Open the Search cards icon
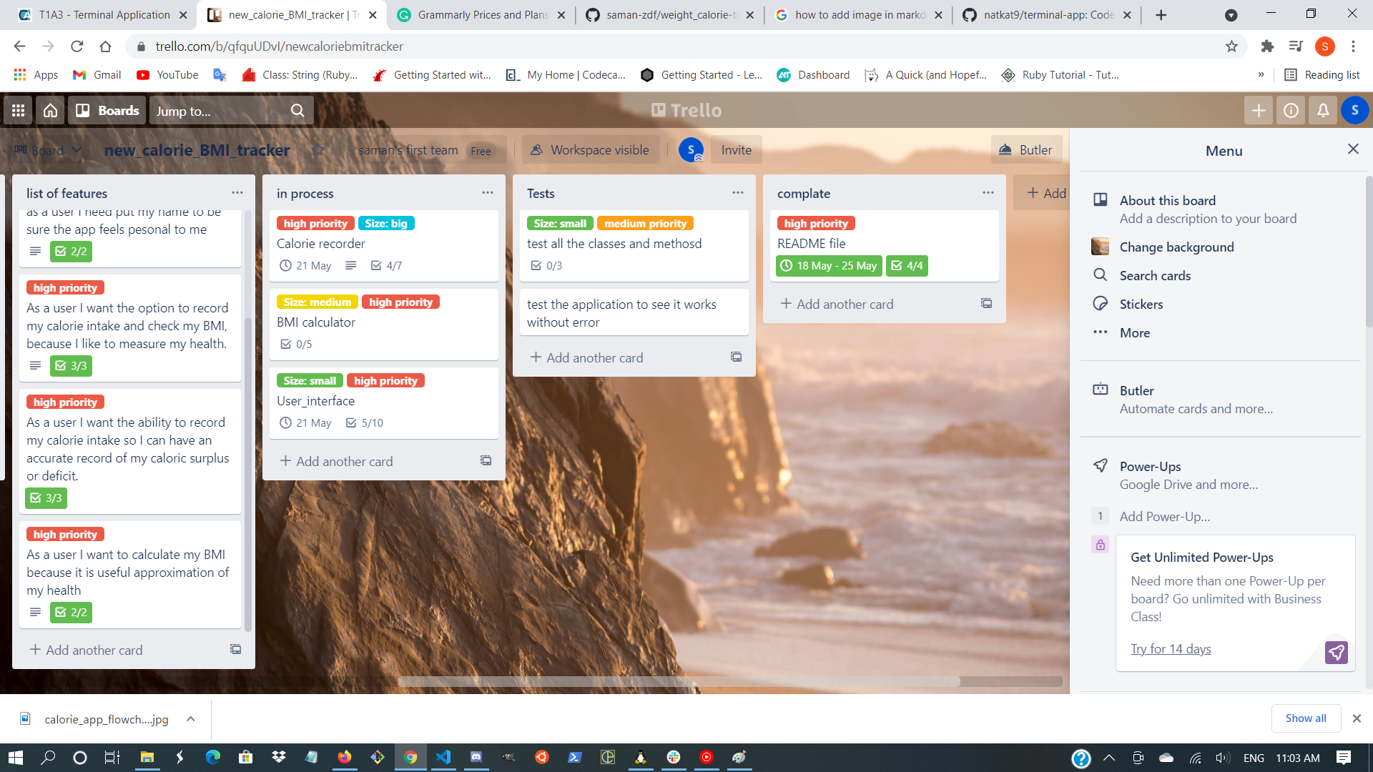Screen dimensions: 1373x772 [1100, 275]
